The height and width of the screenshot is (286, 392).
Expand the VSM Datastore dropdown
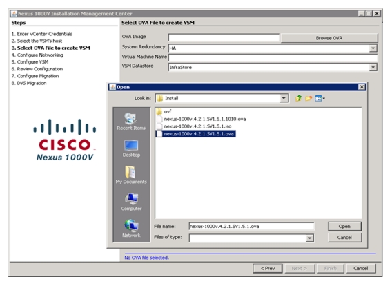373,67
